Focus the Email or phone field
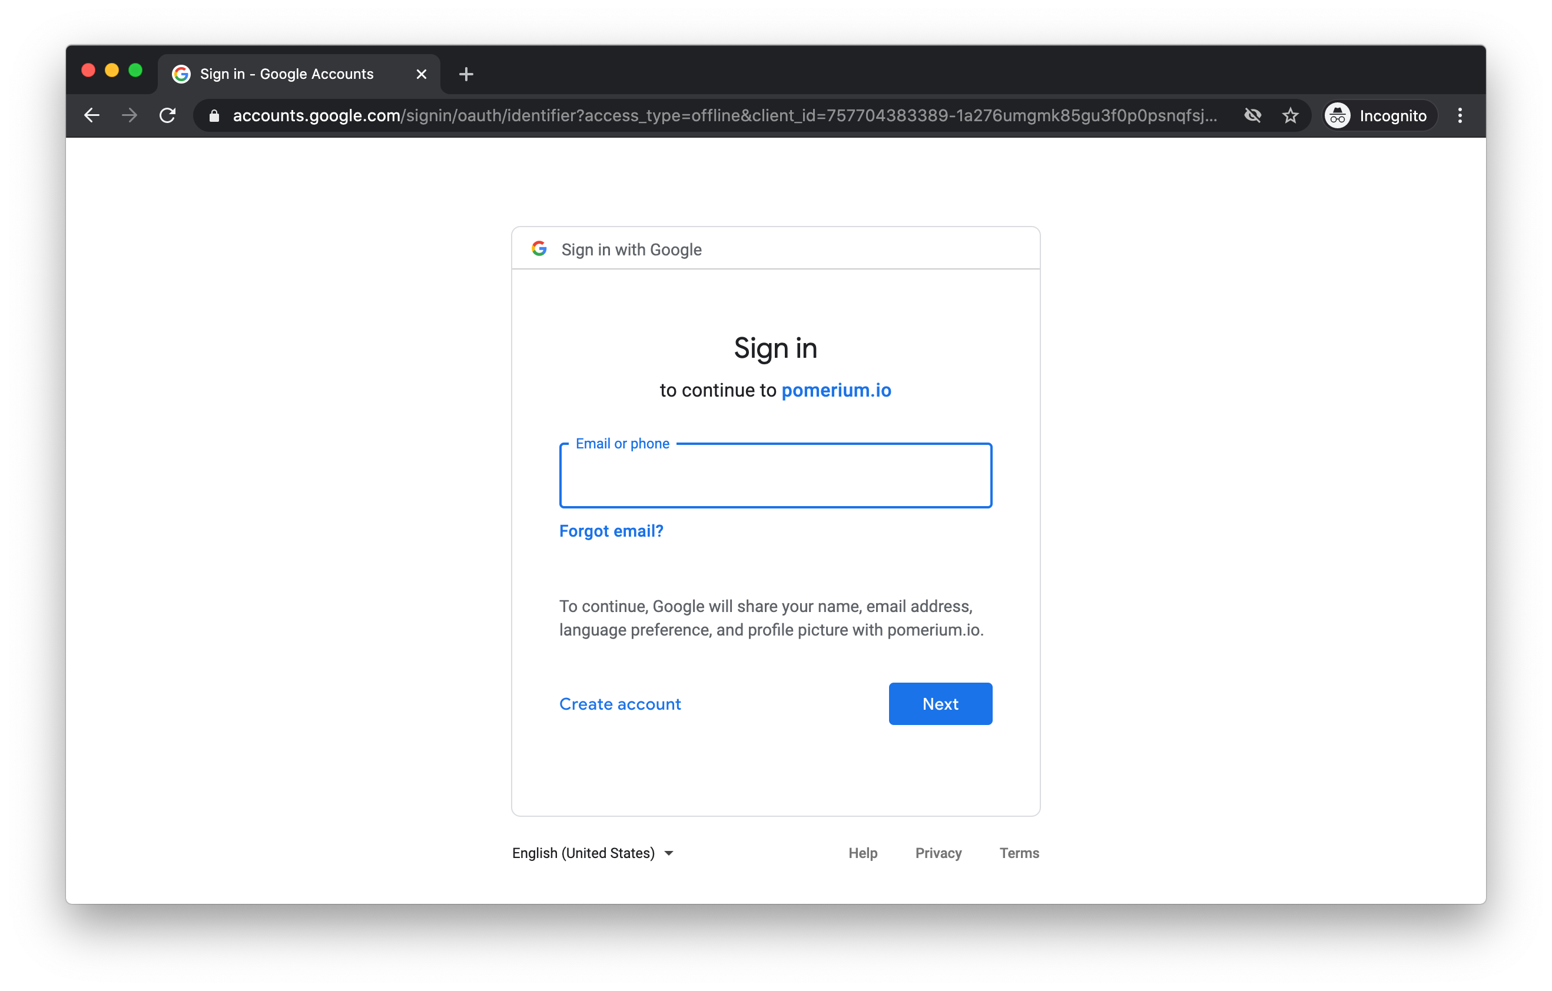The width and height of the screenshot is (1552, 991). 775,475
